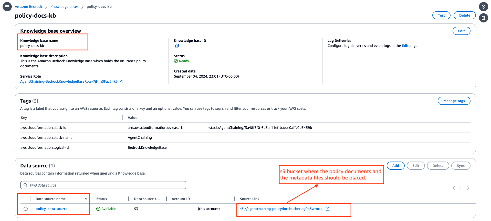Click the hexagon icon in the top-right corner

[x=484, y=7]
